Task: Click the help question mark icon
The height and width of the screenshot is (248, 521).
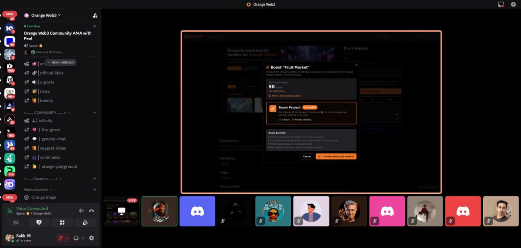Action: (513, 4)
